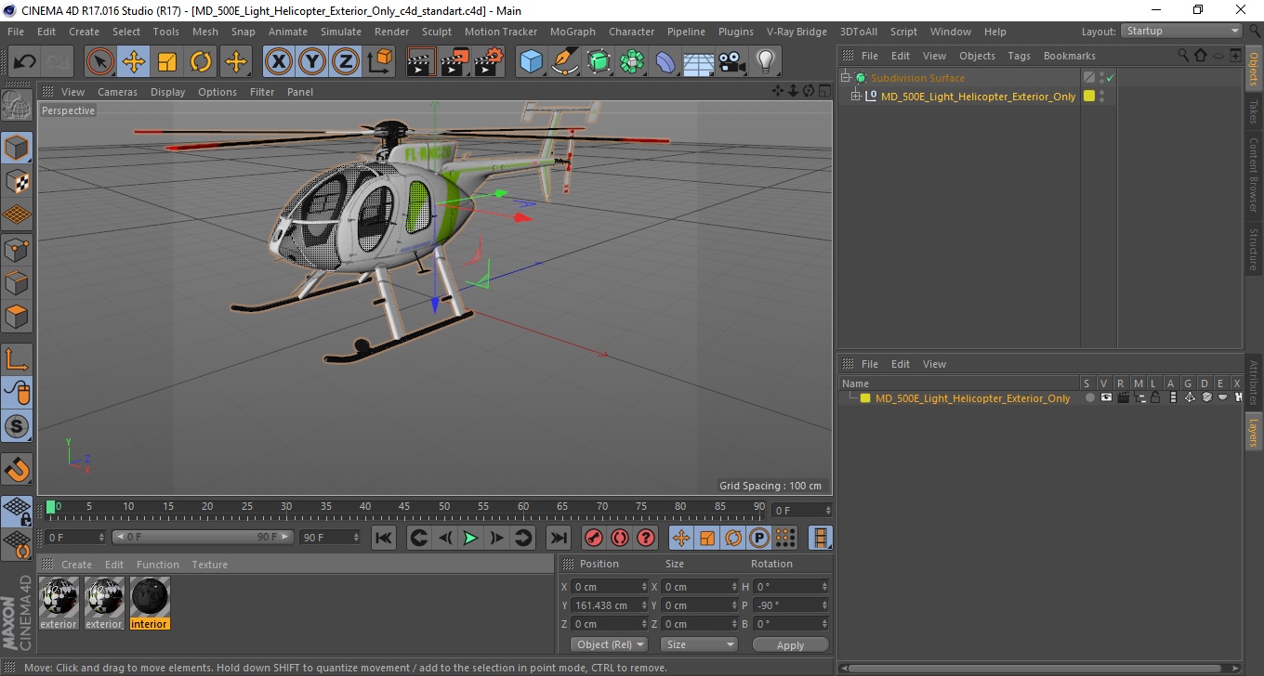Jump to start of animation
The height and width of the screenshot is (676, 1264).
click(383, 538)
